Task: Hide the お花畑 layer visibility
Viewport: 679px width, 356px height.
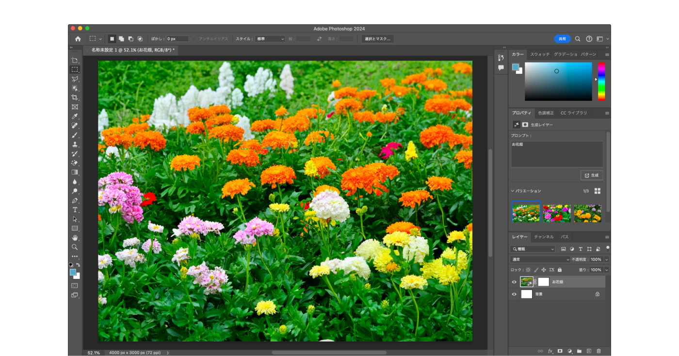Action: click(514, 282)
